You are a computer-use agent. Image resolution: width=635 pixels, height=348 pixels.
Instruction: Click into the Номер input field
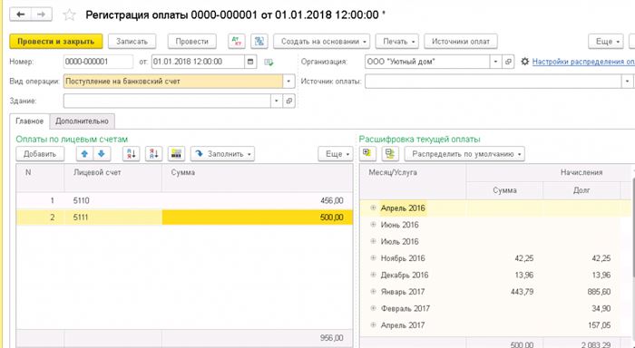[98, 62]
